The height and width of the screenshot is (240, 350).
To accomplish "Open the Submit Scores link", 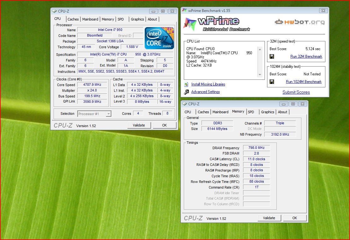I will pos(296,92).
